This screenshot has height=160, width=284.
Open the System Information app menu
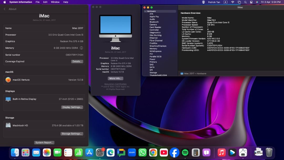tap(21, 2)
